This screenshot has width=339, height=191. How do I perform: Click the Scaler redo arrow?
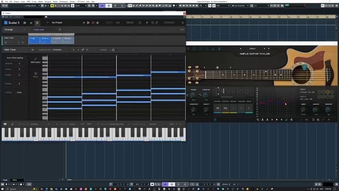(x=157, y=23)
